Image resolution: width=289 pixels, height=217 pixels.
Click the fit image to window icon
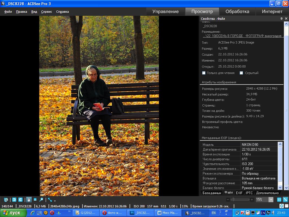285,199
